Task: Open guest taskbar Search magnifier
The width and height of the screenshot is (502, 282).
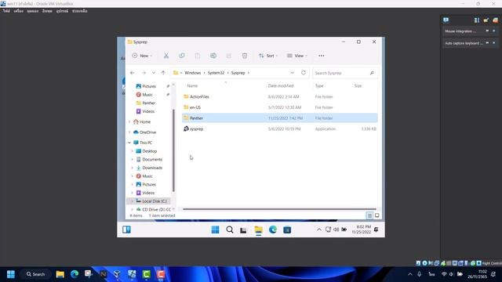Action: point(230,230)
